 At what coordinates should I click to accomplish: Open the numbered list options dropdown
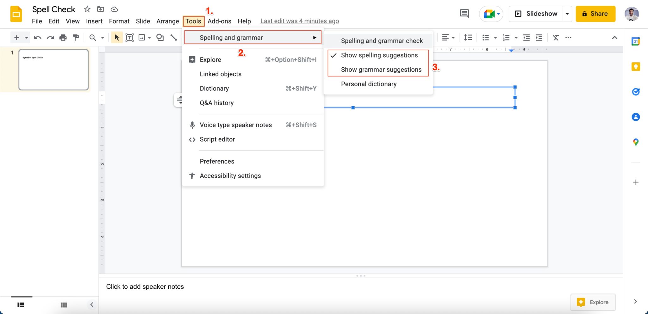(x=515, y=37)
